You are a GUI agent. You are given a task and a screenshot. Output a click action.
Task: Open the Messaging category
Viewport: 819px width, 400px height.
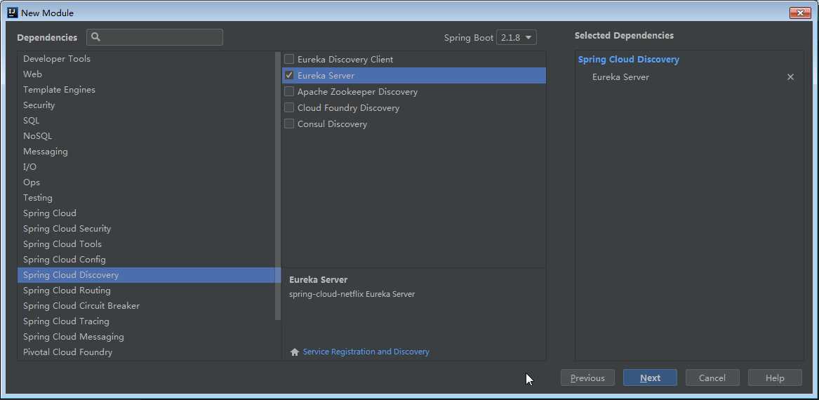[146, 152]
